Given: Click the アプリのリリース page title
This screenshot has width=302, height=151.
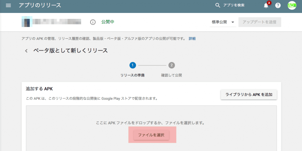Looking at the screenshot, I should click(x=40, y=5).
